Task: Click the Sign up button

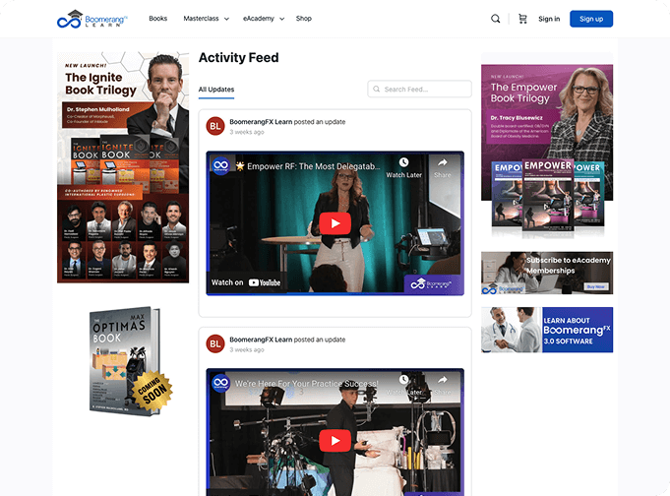Action: click(591, 19)
